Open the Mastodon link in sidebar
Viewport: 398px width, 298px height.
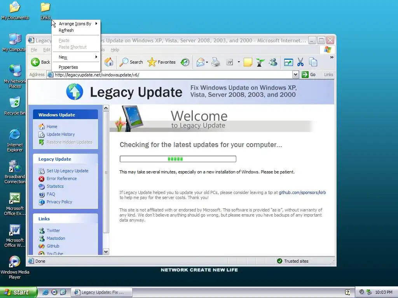click(x=56, y=238)
